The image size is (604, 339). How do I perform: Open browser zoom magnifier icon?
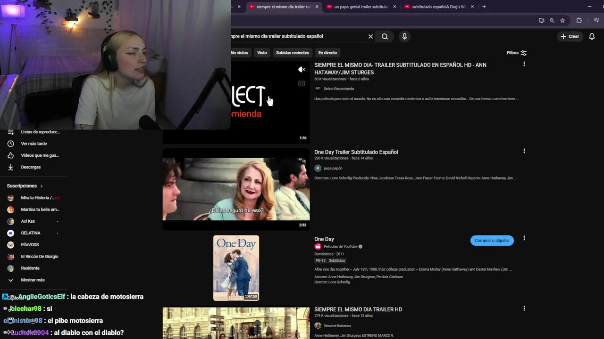pos(552,21)
